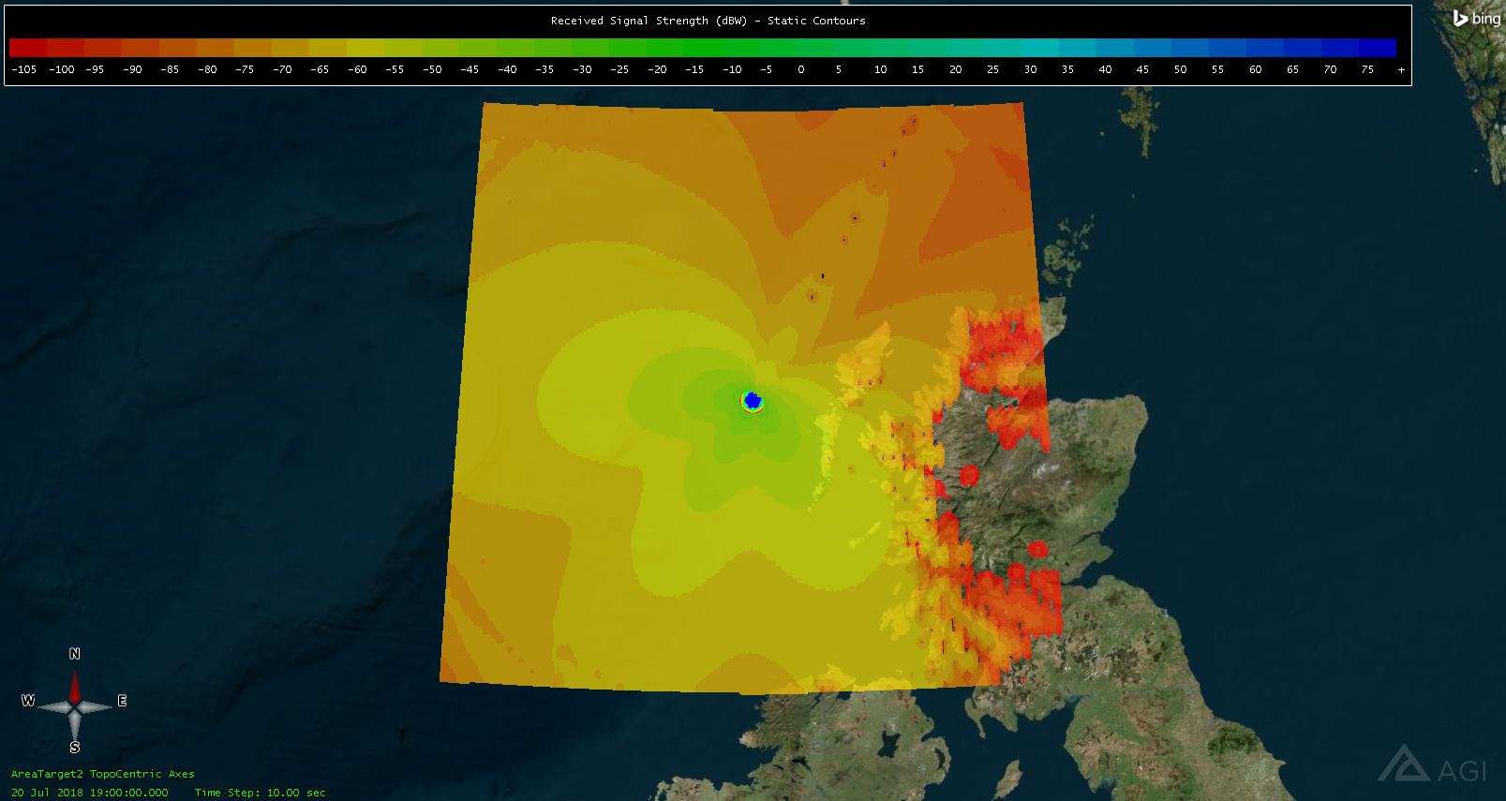Viewport: 1506px width, 801px height.
Task: Click the + label at legend end
Action: [1401, 69]
